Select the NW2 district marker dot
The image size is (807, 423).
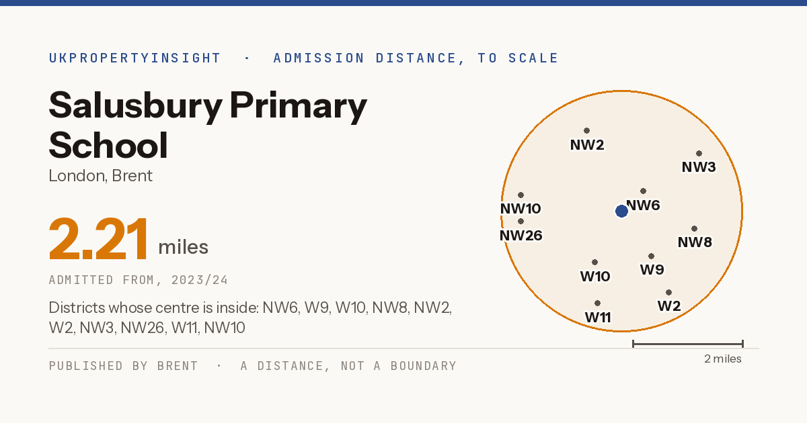pos(586,130)
